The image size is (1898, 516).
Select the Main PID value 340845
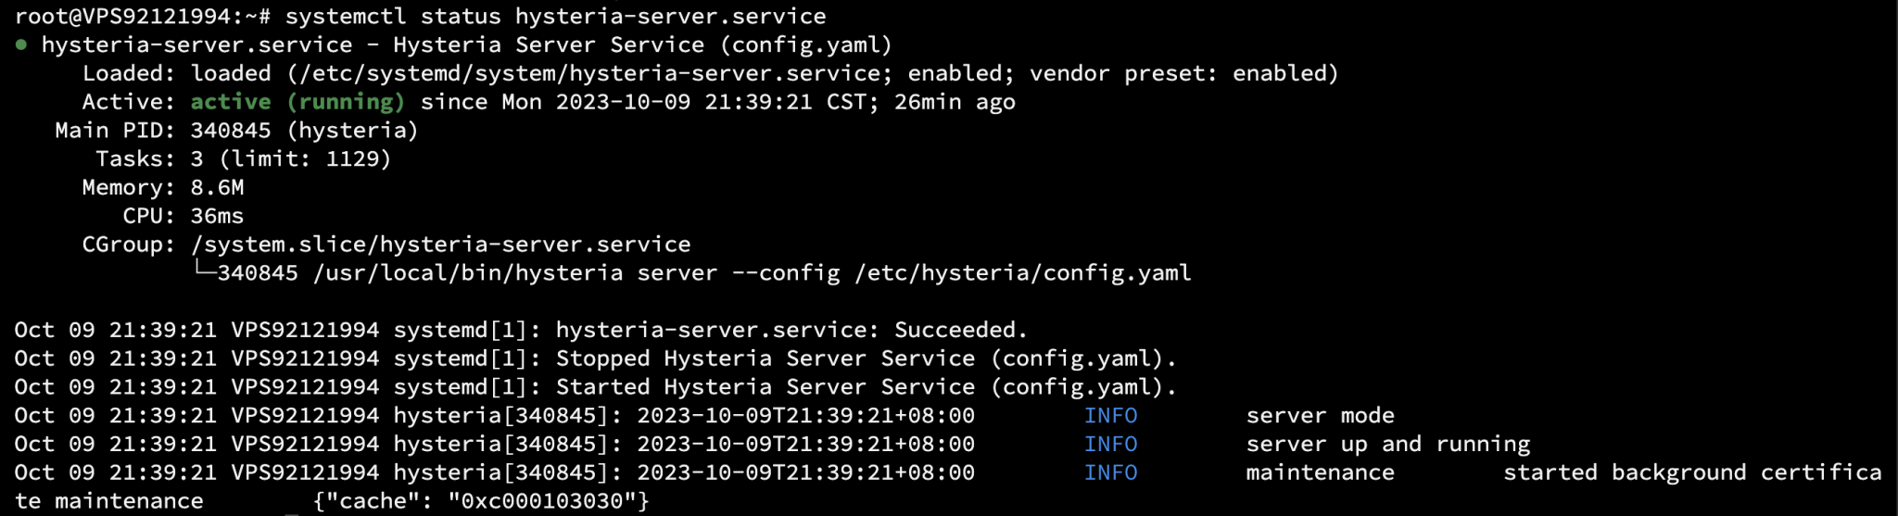point(231,131)
